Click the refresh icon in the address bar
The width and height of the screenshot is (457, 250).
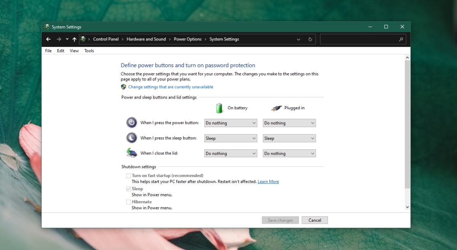pos(310,39)
